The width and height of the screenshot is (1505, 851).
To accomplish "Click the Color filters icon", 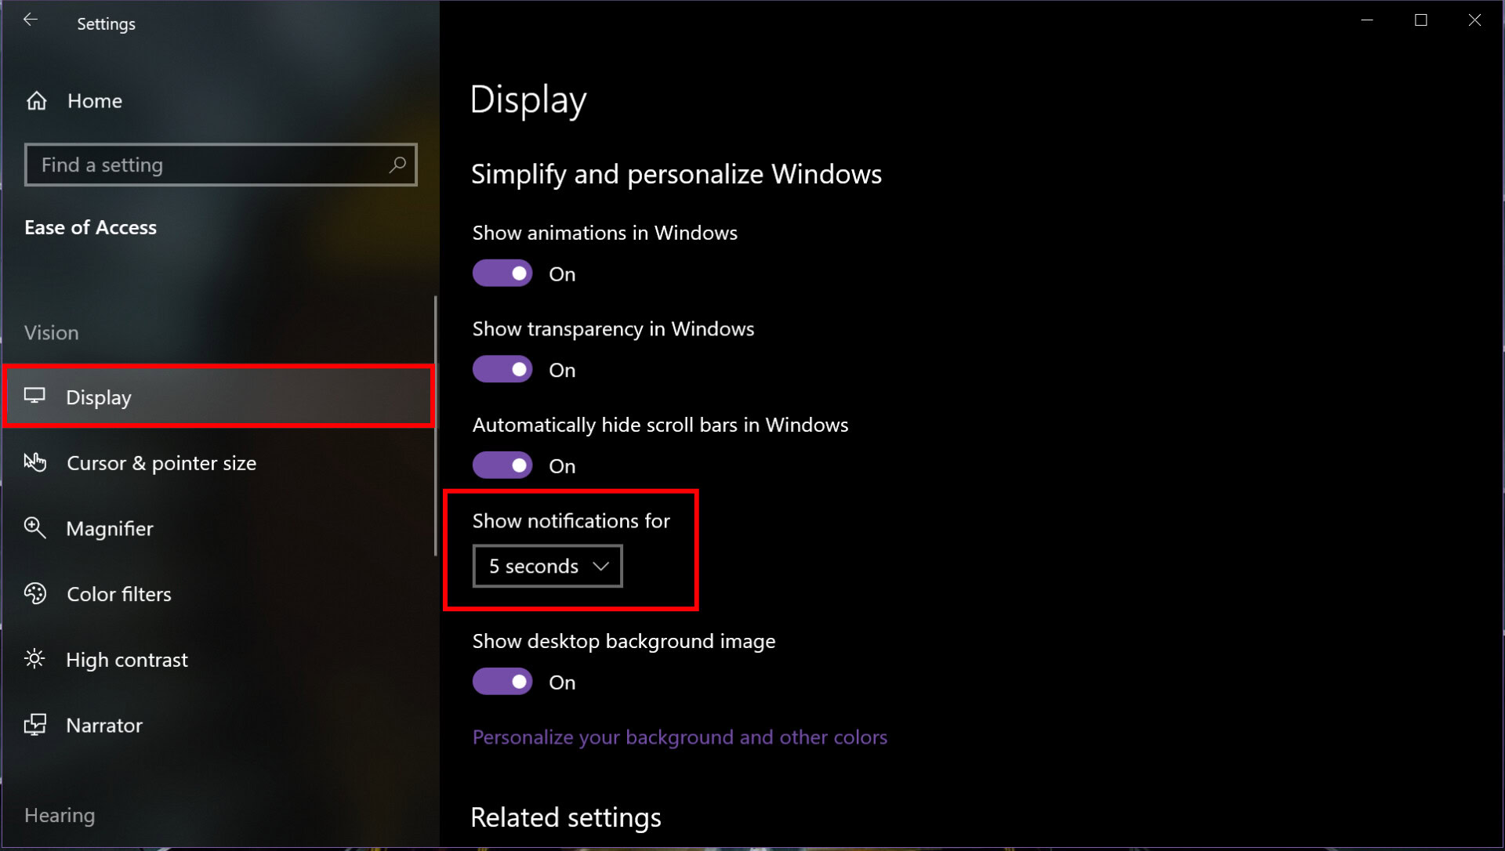I will click(x=35, y=594).
